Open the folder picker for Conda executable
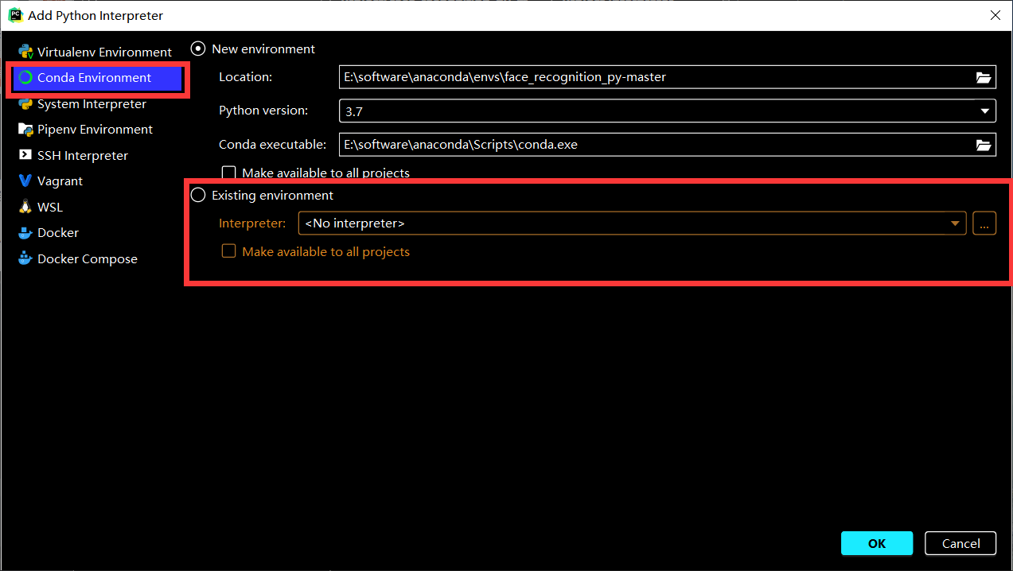Viewport: 1013px width, 571px height. [x=984, y=144]
